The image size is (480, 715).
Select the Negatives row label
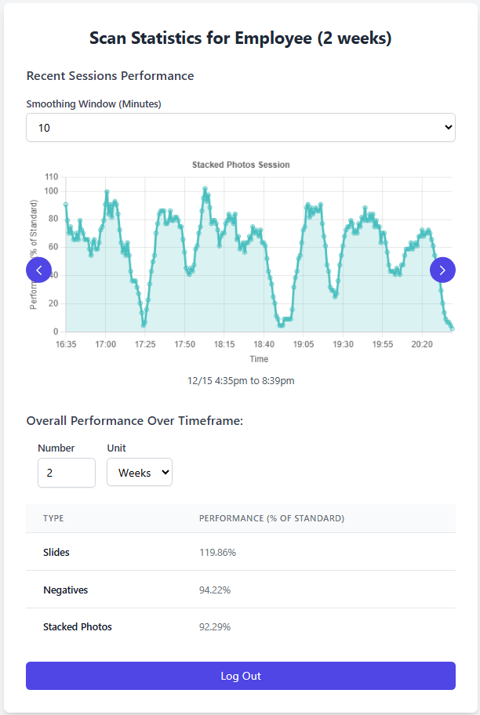[65, 590]
